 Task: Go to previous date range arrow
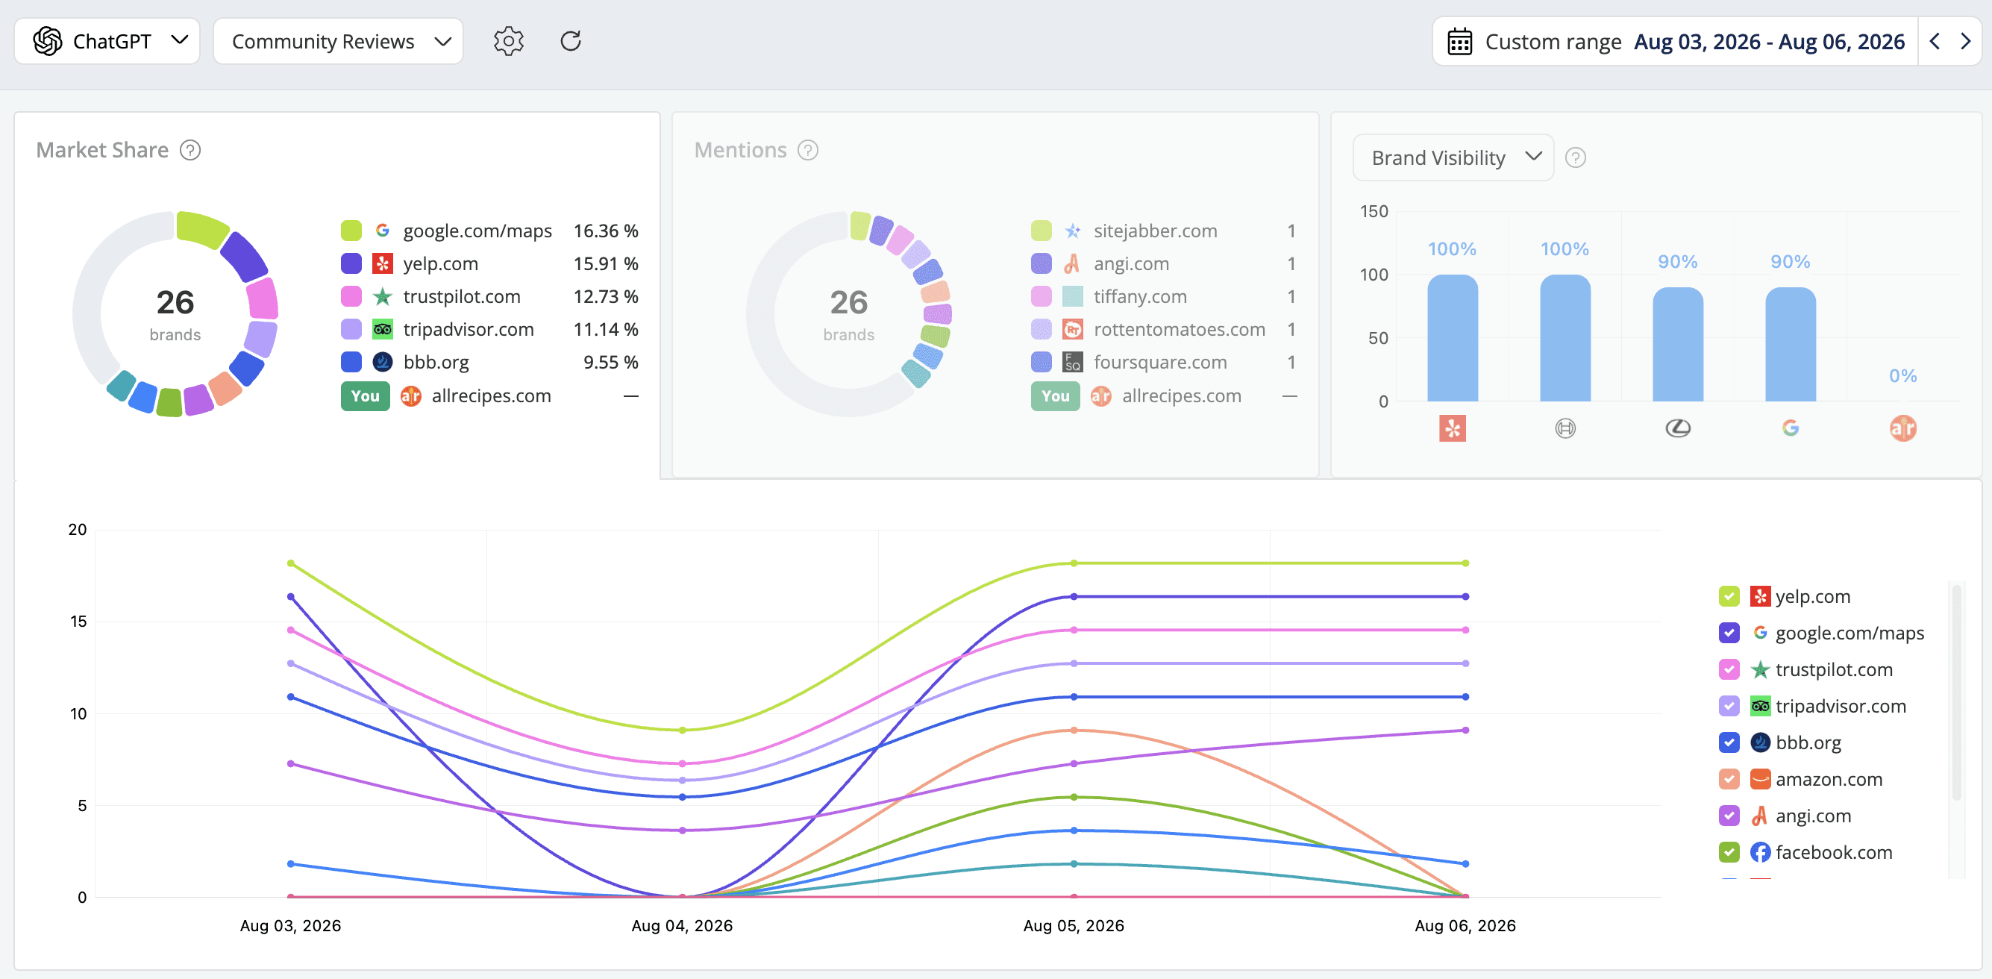1934,41
